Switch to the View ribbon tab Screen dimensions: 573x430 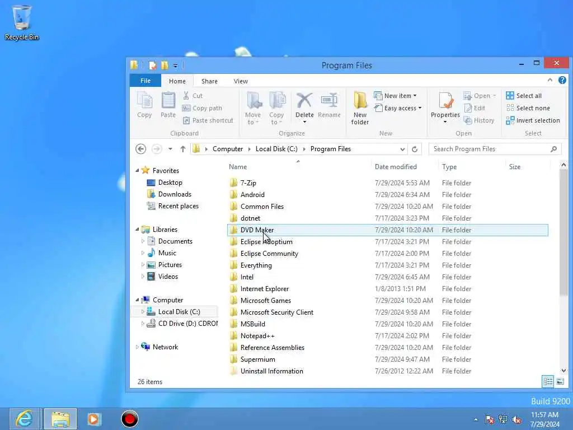click(x=241, y=81)
